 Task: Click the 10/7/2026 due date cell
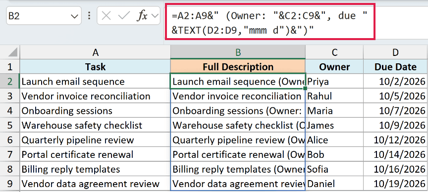coord(395,111)
